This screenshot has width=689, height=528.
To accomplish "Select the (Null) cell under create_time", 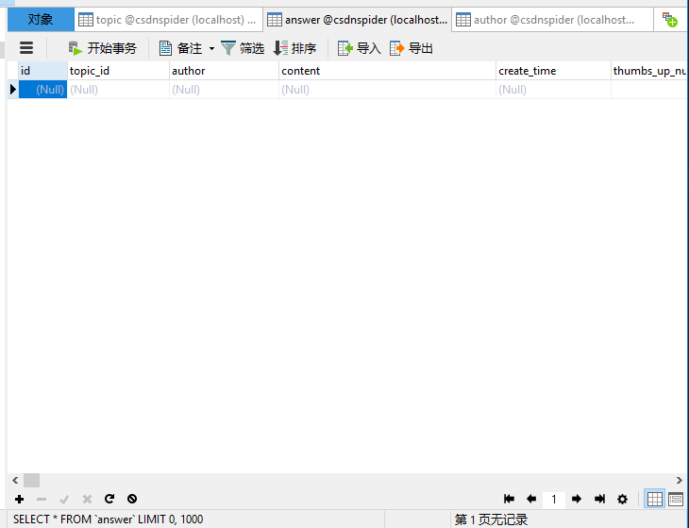I will click(553, 90).
